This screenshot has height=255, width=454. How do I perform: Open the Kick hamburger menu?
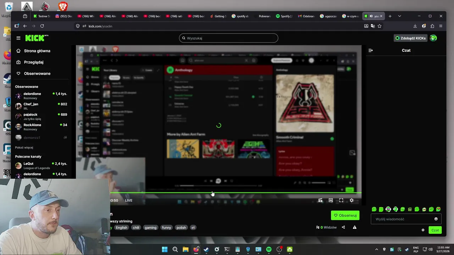point(18,38)
